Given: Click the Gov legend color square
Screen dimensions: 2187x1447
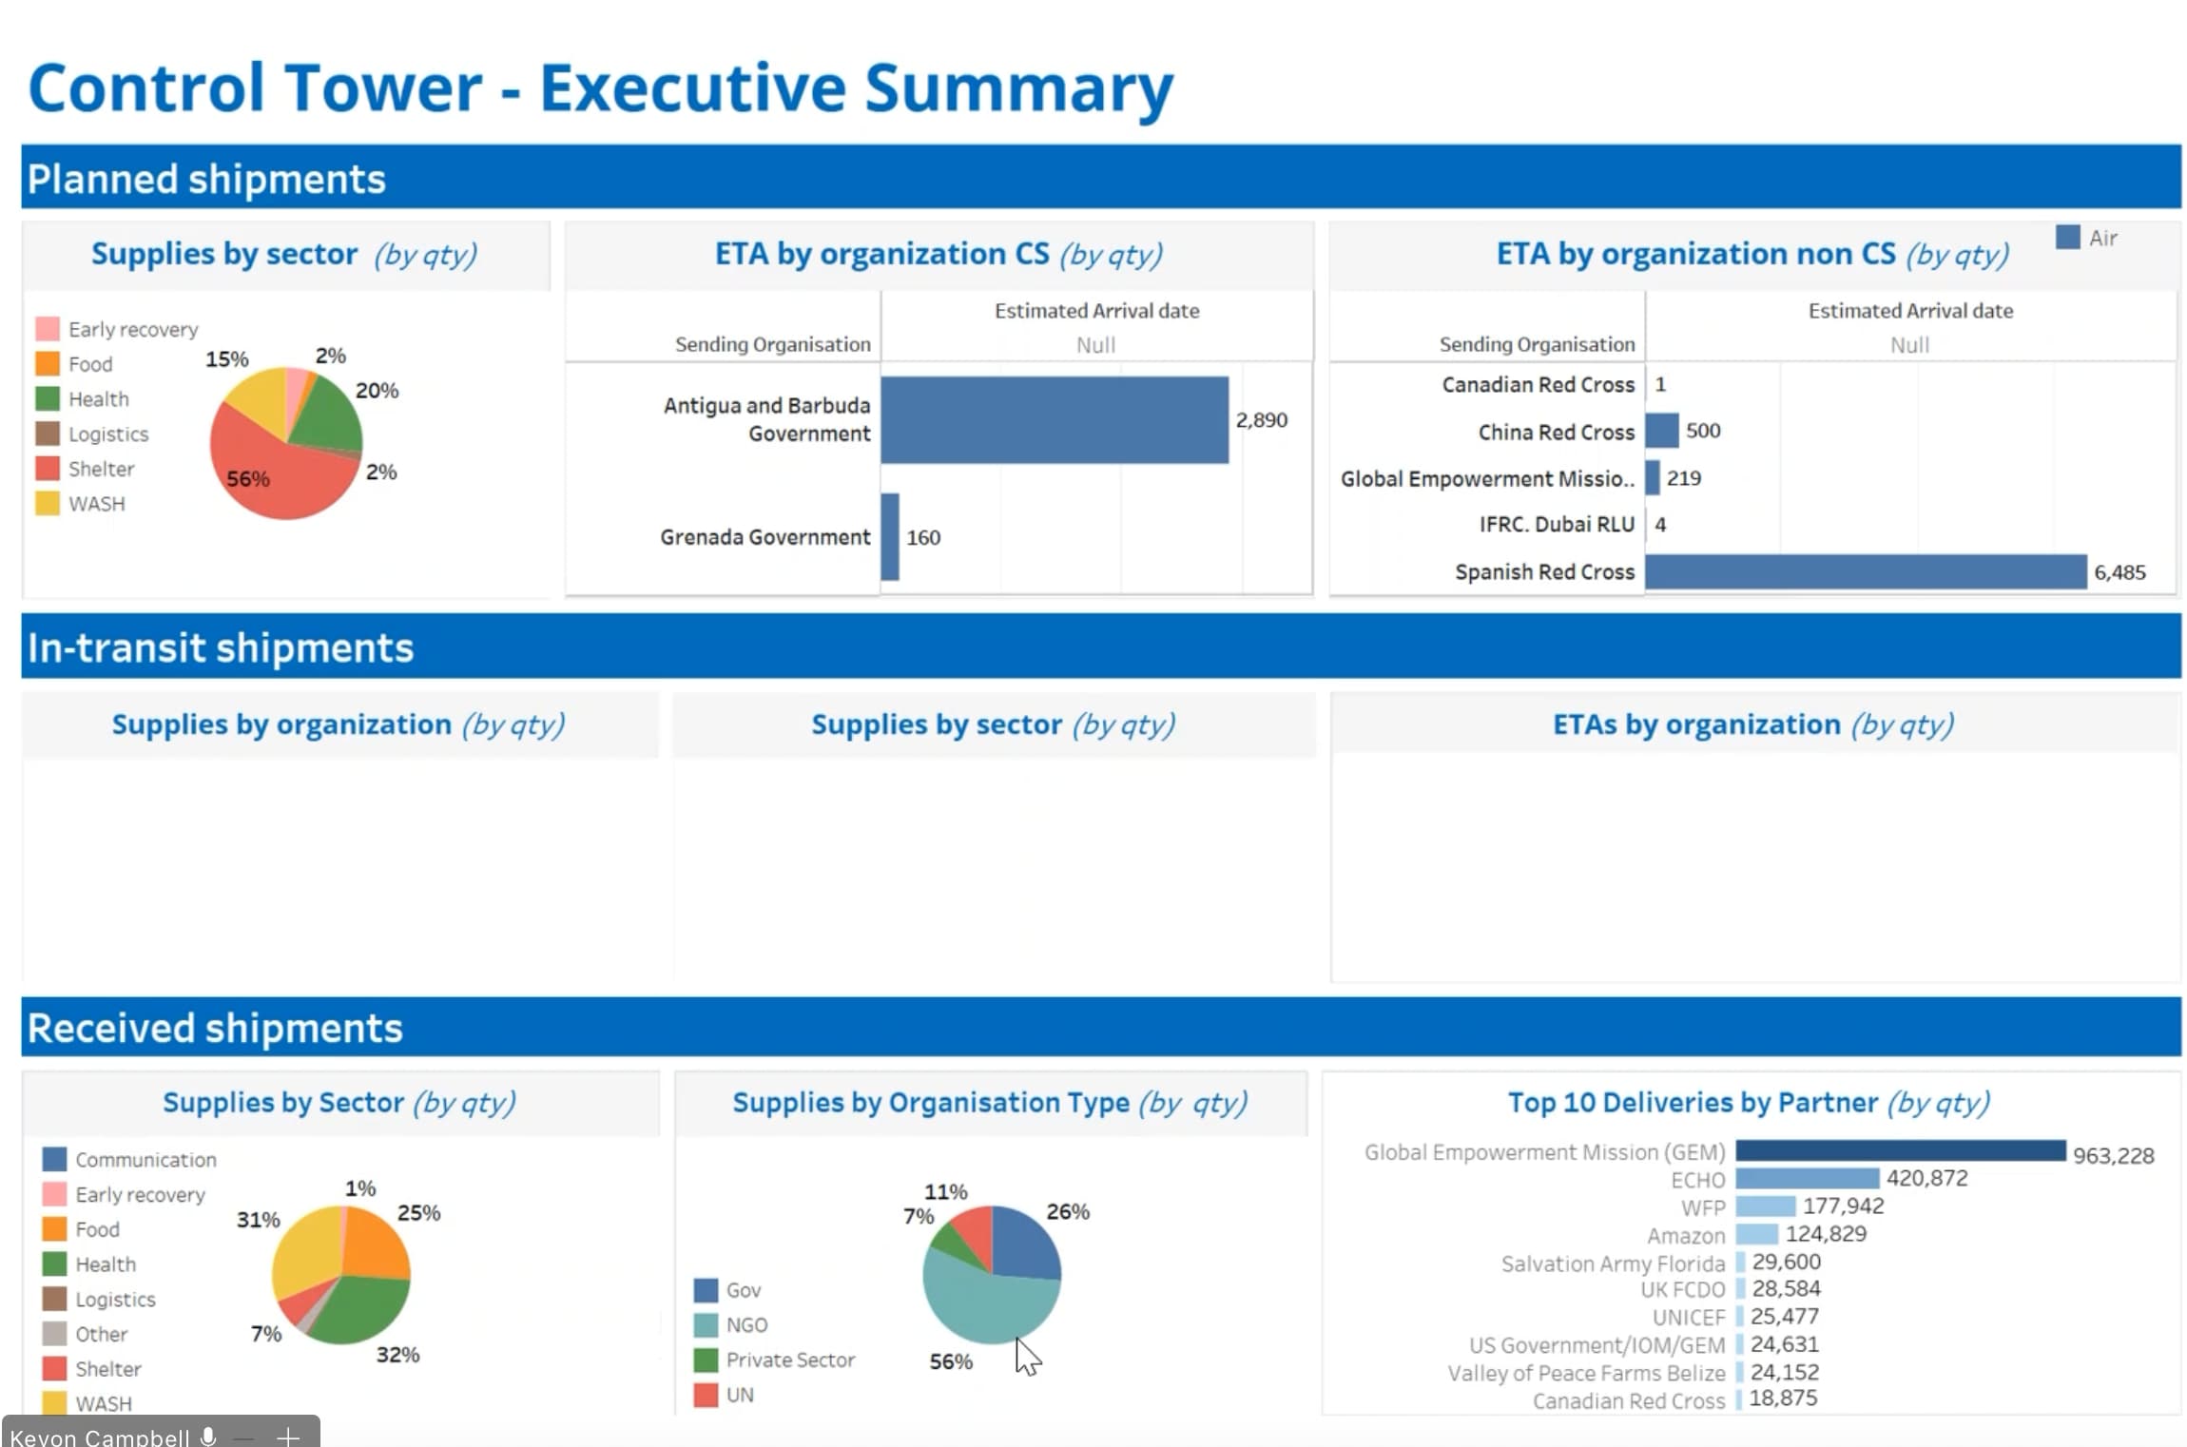Looking at the screenshot, I should pos(706,1290).
